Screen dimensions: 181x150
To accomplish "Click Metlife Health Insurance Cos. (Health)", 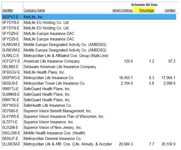I will pos(54,133).
